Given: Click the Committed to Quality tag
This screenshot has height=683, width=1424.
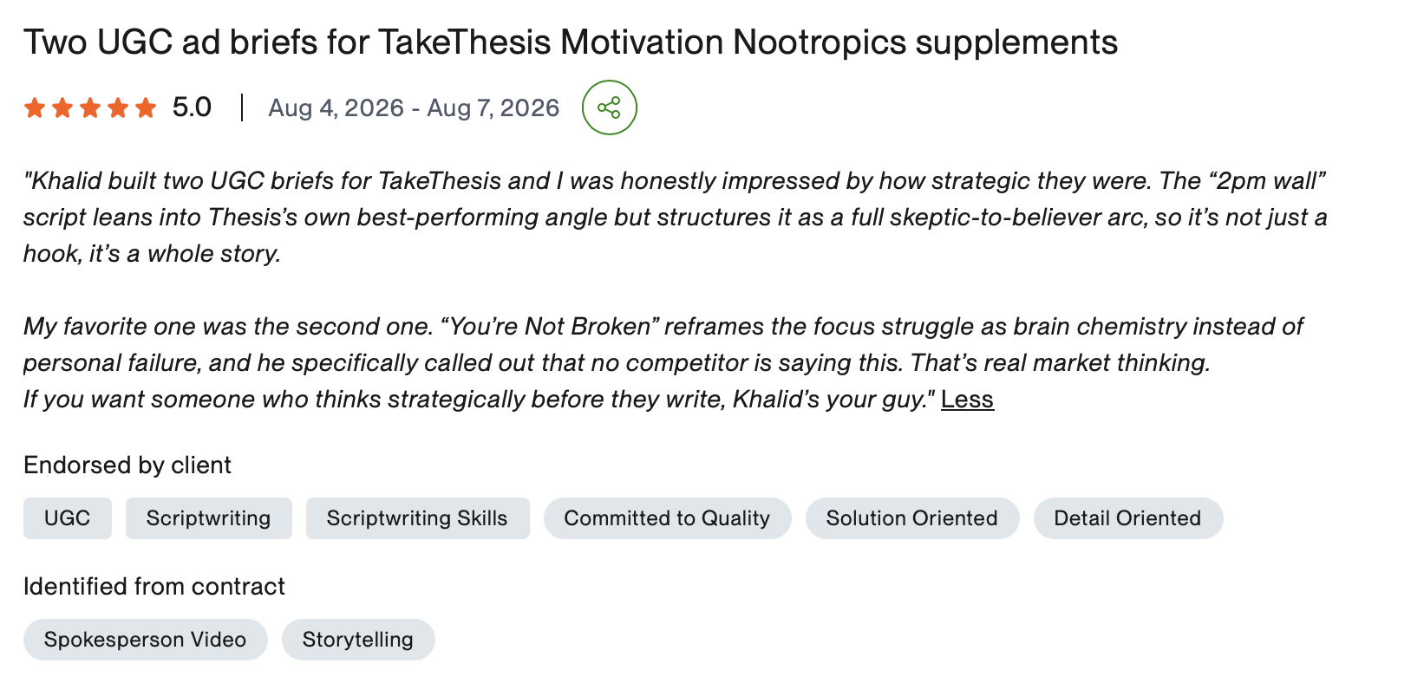Looking at the screenshot, I should click(x=667, y=518).
